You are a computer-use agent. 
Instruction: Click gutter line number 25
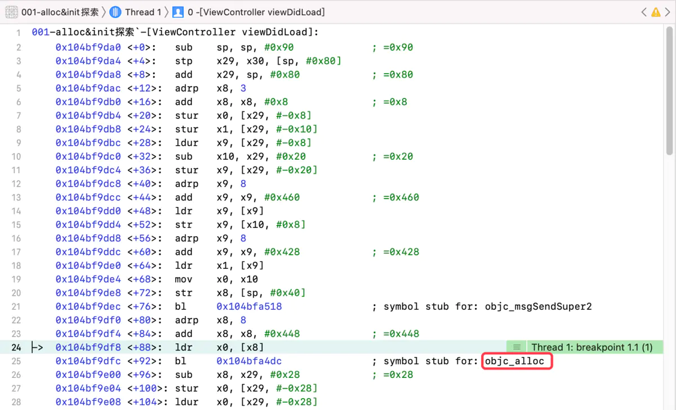[16, 361]
